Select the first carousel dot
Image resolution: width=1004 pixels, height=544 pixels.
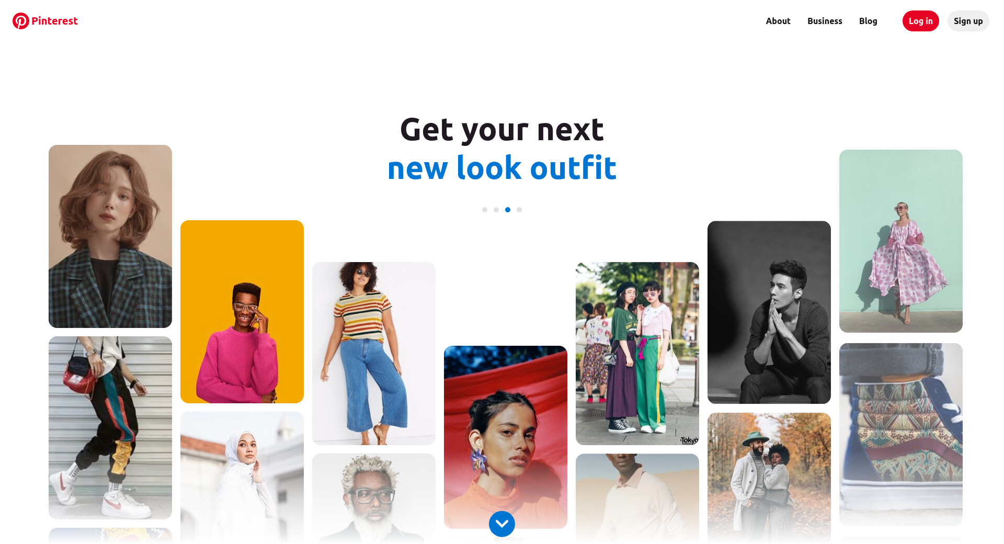point(485,210)
